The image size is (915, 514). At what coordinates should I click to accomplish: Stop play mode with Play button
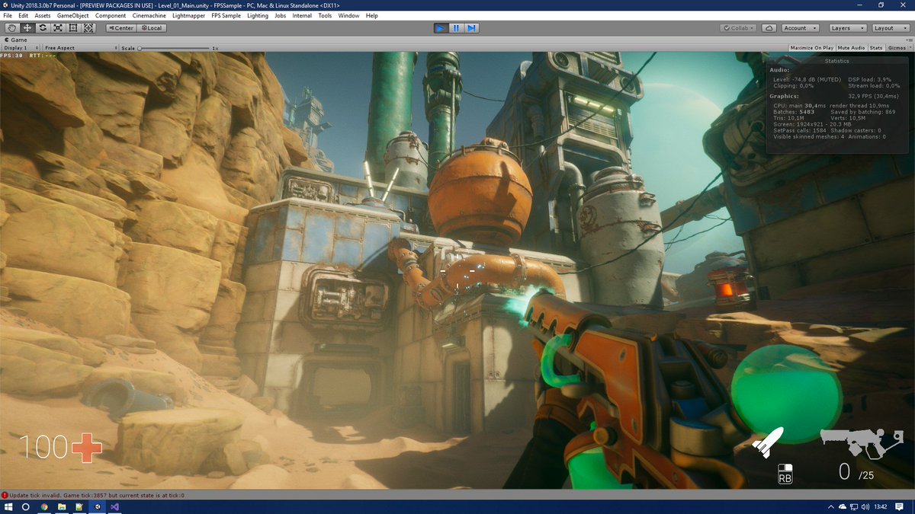point(441,27)
